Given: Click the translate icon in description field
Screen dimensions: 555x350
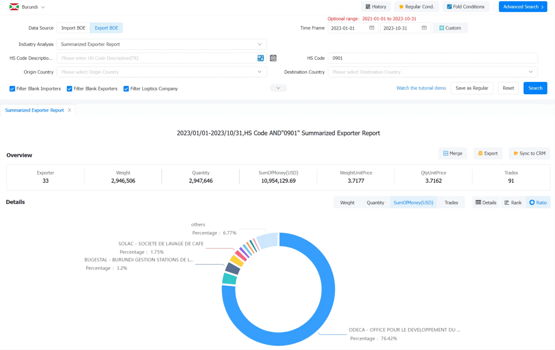Looking at the screenshot, I should pyautogui.click(x=261, y=58).
